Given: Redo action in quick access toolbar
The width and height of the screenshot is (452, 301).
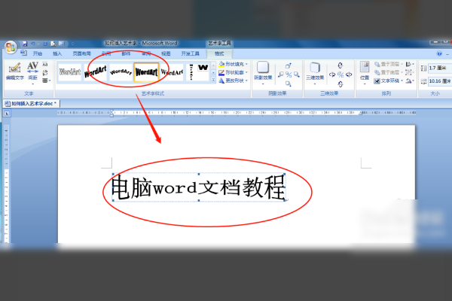Looking at the screenshot, I should (x=45, y=44).
